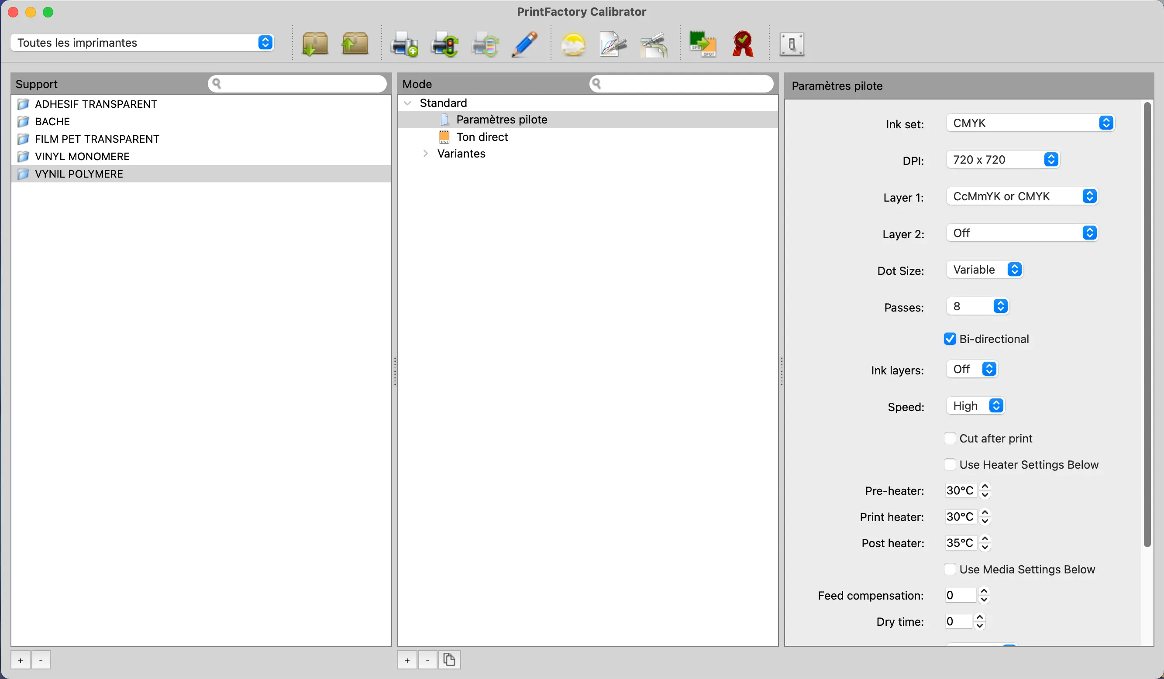
Task: Click the folder icon beside VINYL MONOMERE
Action: [23, 157]
